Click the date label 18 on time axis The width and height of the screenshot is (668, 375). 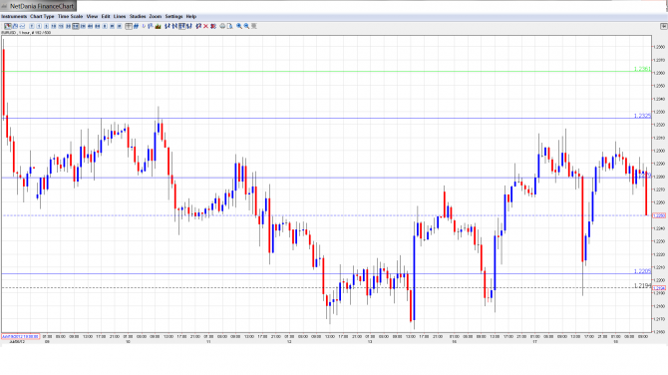tap(615, 342)
